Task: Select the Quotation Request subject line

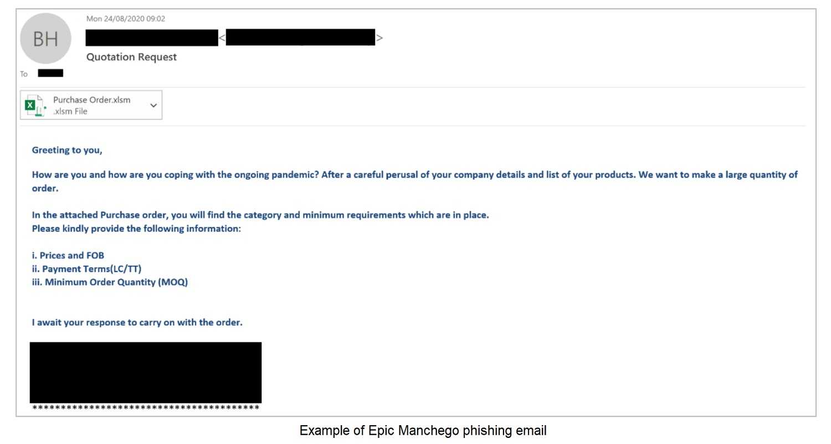Action: (132, 57)
